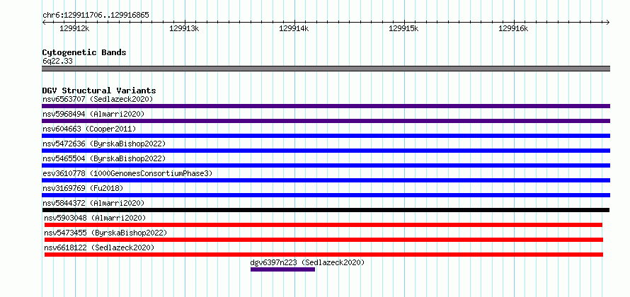Click the nsv5473455 (ByrskaBishop2022) label
The image size is (630, 297).
(x=105, y=233)
